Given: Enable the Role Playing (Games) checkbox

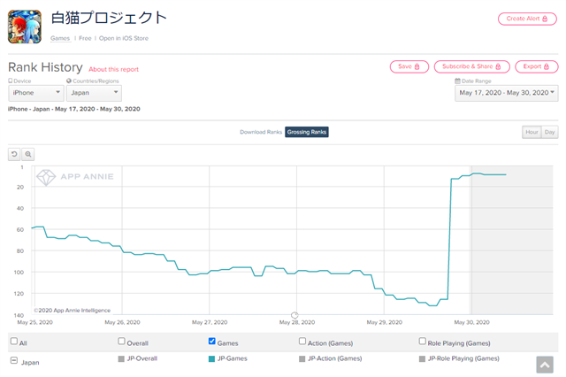Looking at the screenshot, I should tap(423, 341).
